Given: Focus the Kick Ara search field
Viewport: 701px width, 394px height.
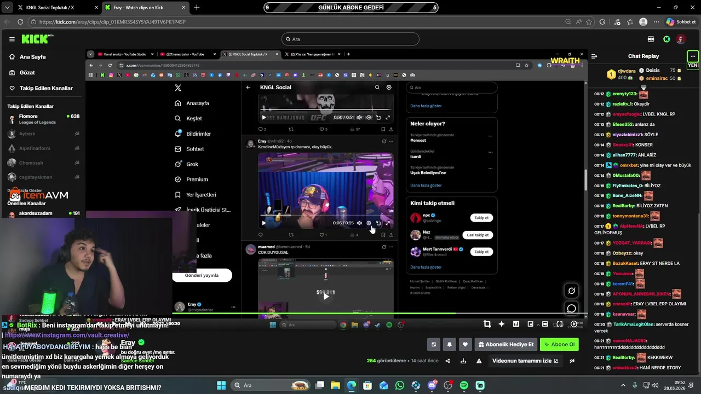Looking at the screenshot, I should pyautogui.click(x=350, y=39).
